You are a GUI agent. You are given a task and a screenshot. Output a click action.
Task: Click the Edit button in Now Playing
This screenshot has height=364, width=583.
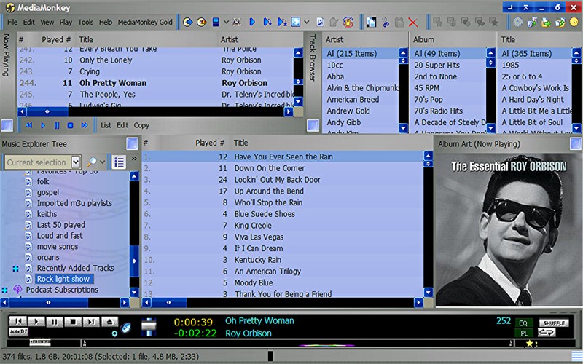[122, 125]
